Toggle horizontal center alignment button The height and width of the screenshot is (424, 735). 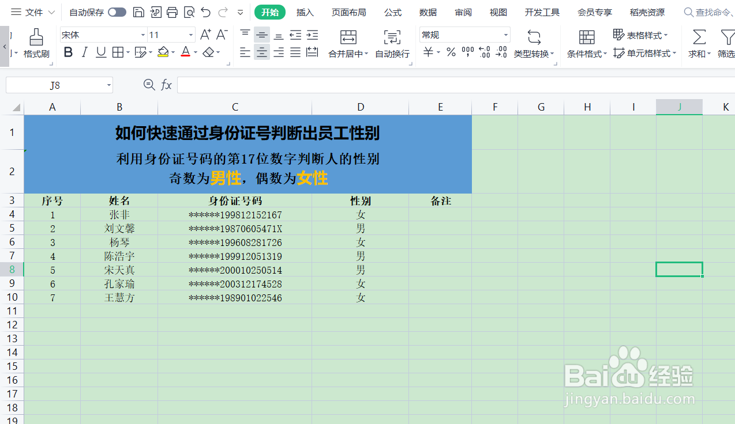(262, 52)
